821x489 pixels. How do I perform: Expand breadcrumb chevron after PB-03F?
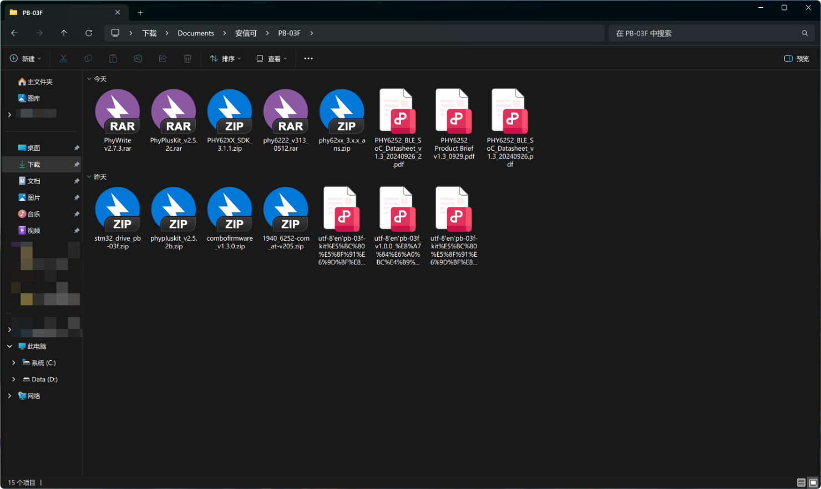(312, 33)
